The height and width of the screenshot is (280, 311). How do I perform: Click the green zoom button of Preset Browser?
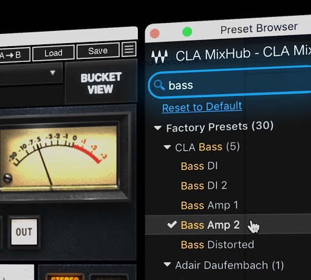click(187, 32)
